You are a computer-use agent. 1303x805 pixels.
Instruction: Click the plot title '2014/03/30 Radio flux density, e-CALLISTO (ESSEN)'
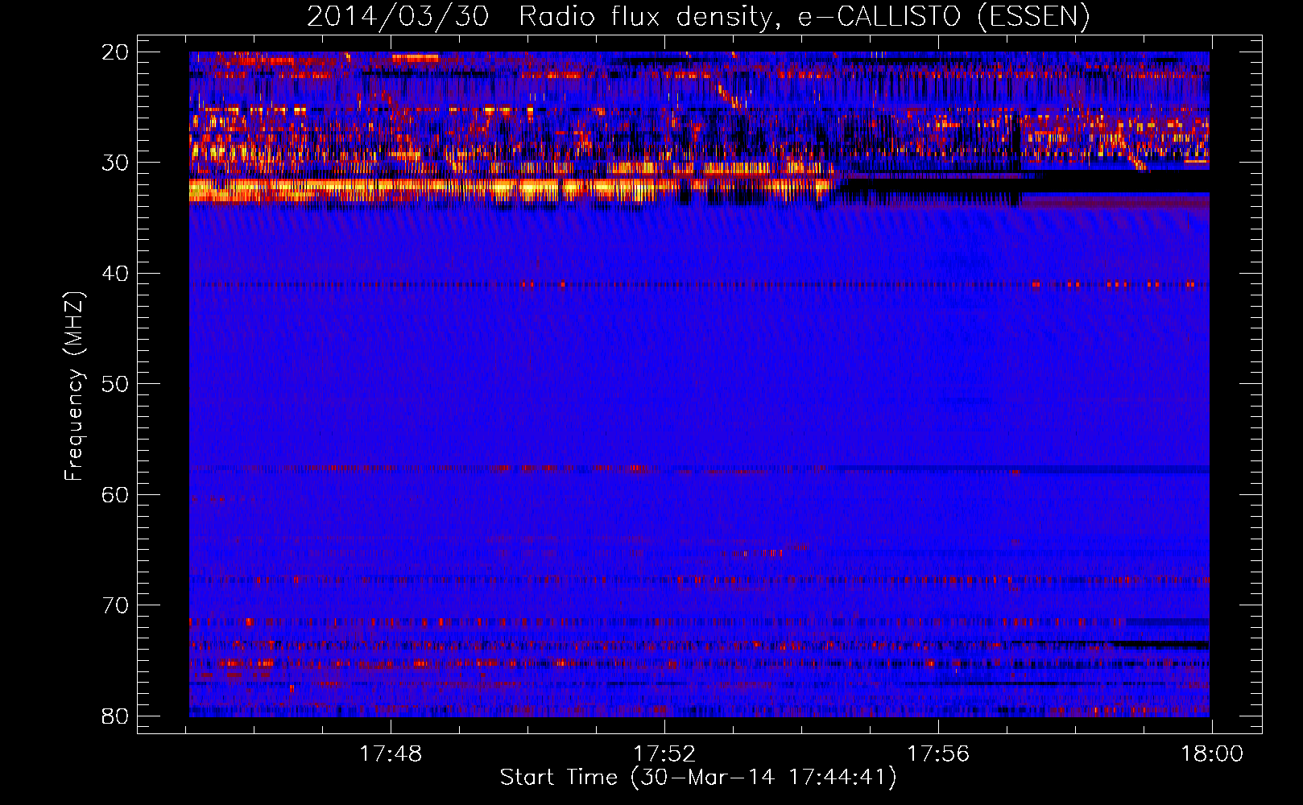(698, 16)
